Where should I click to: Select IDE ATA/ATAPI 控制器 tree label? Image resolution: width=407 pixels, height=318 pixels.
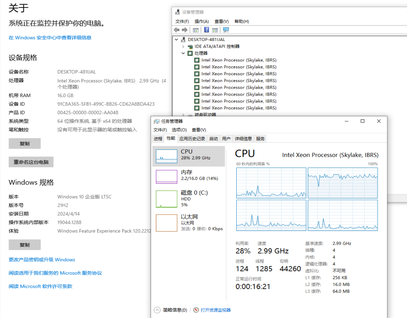pyautogui.click(x=217, y=46)
